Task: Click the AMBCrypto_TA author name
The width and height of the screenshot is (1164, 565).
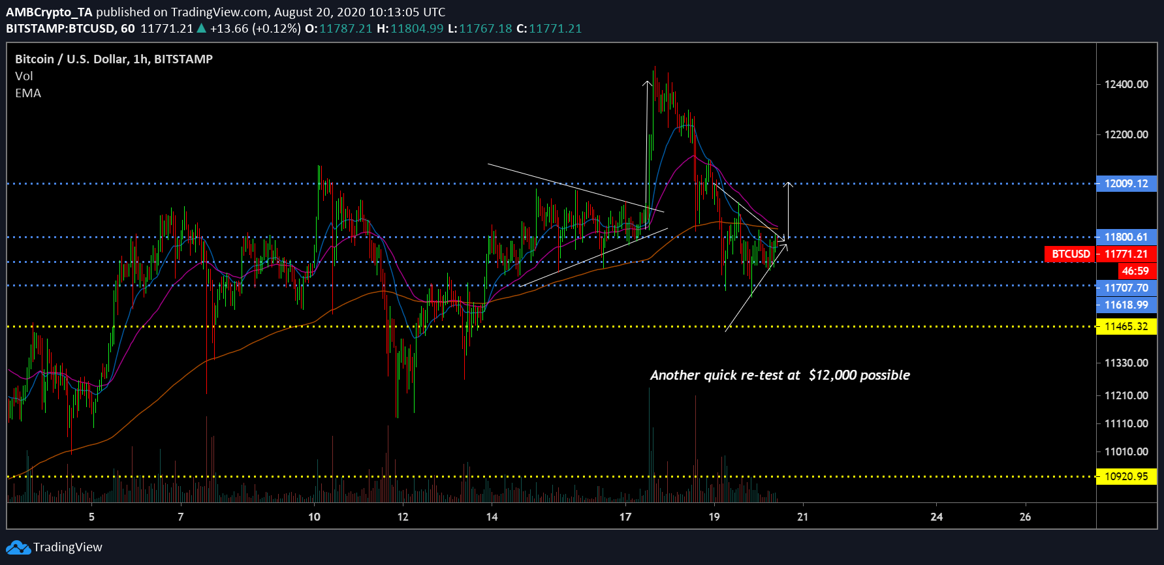Action: tap(50, 12)
